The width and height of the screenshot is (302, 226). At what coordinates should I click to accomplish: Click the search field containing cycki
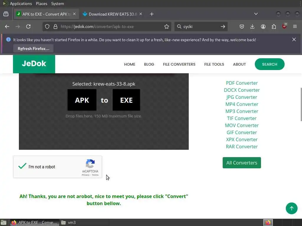[x=201, y=26]
